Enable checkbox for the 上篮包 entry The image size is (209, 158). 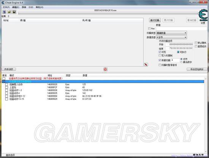(7, 87)
